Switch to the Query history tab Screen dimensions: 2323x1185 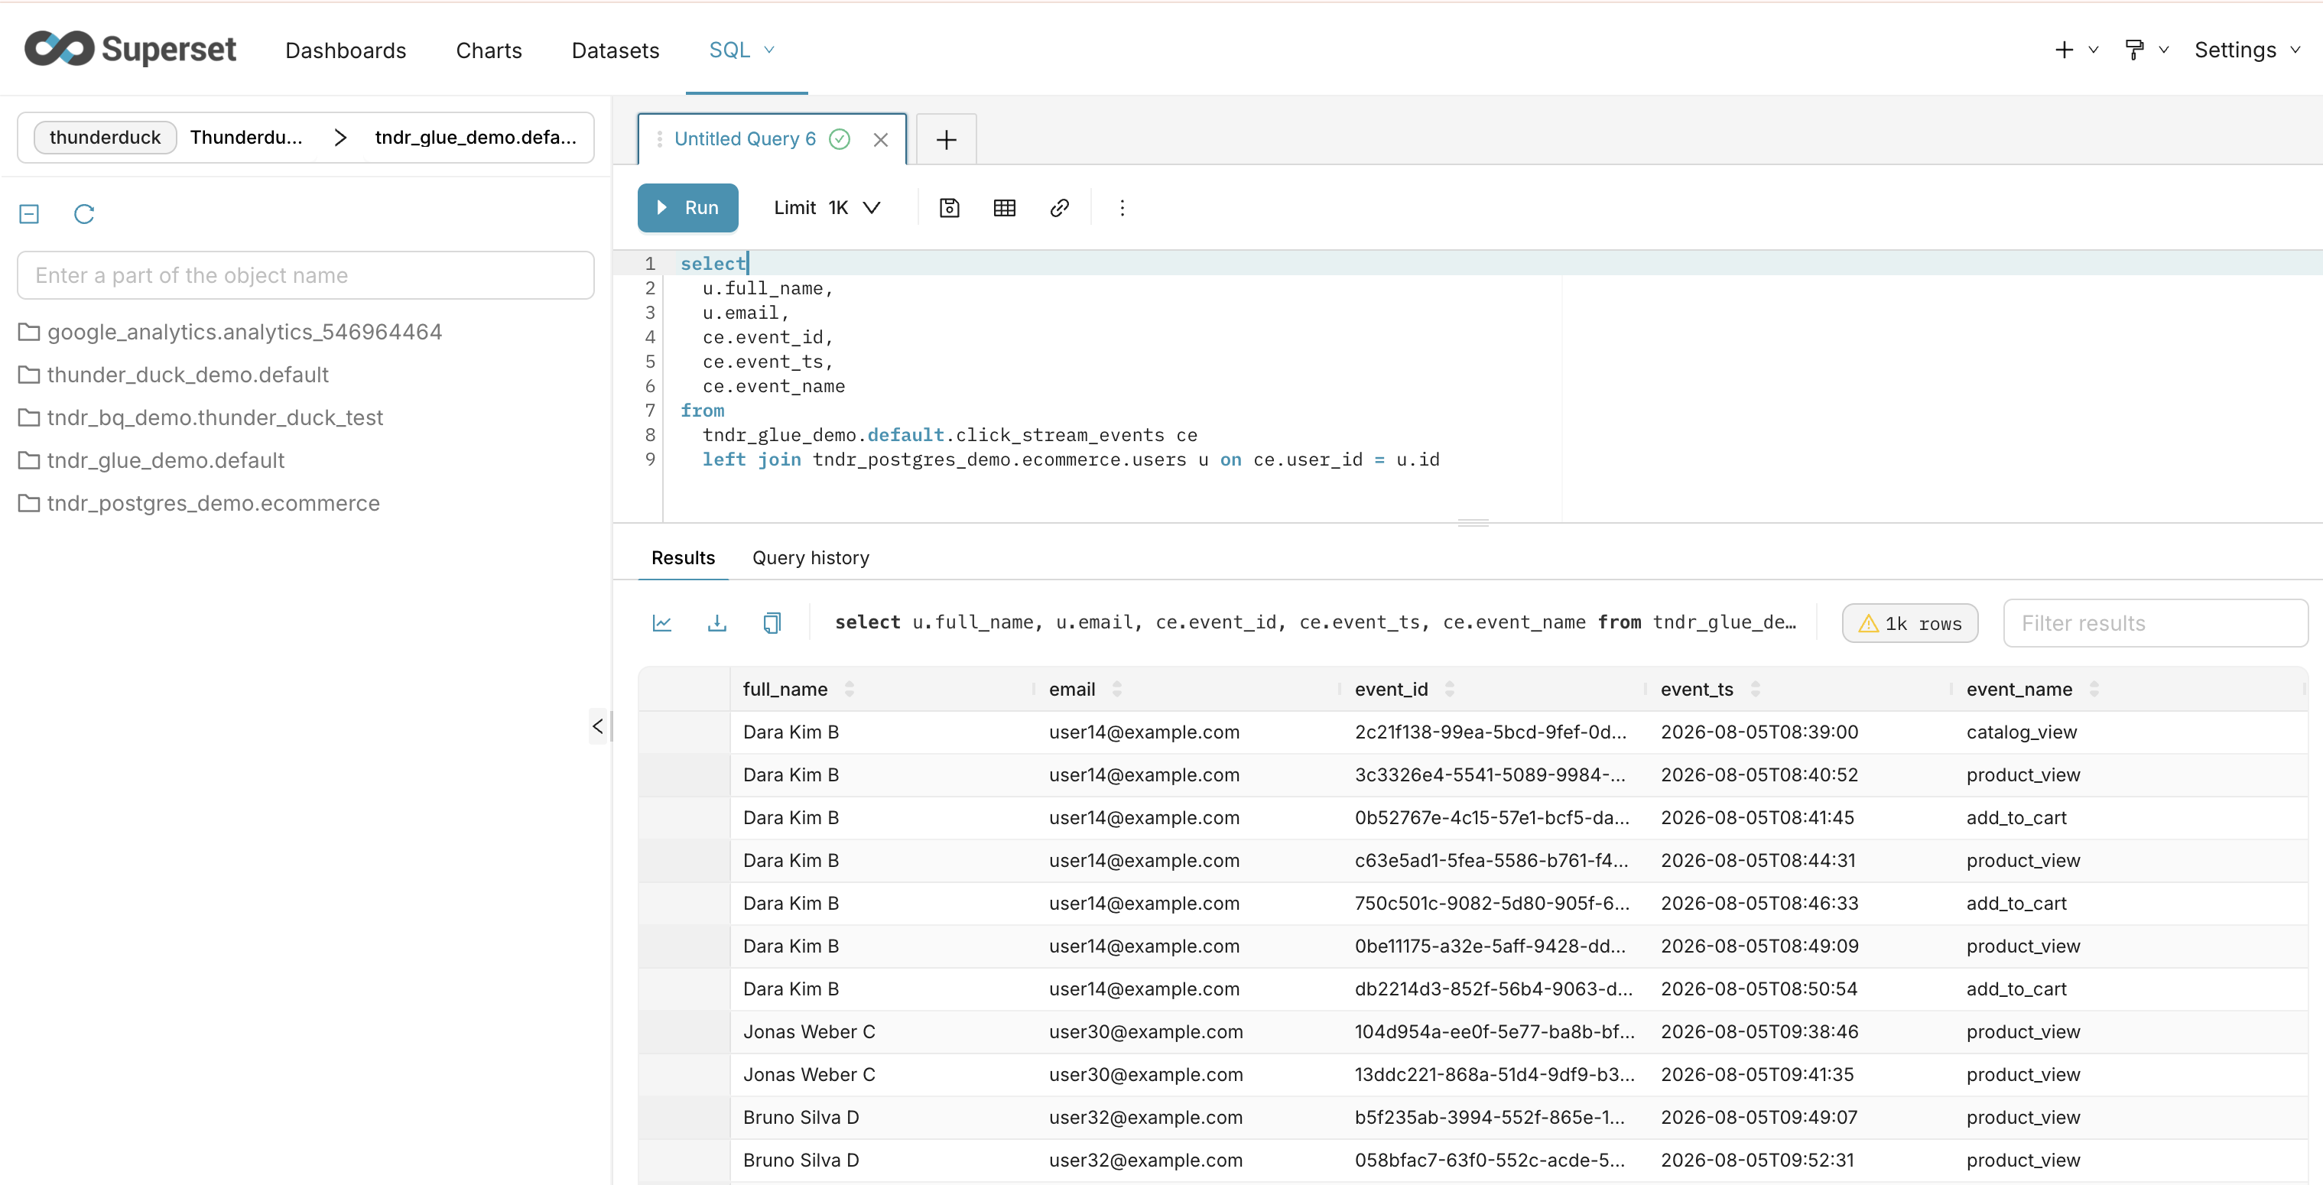pos(811,558)
